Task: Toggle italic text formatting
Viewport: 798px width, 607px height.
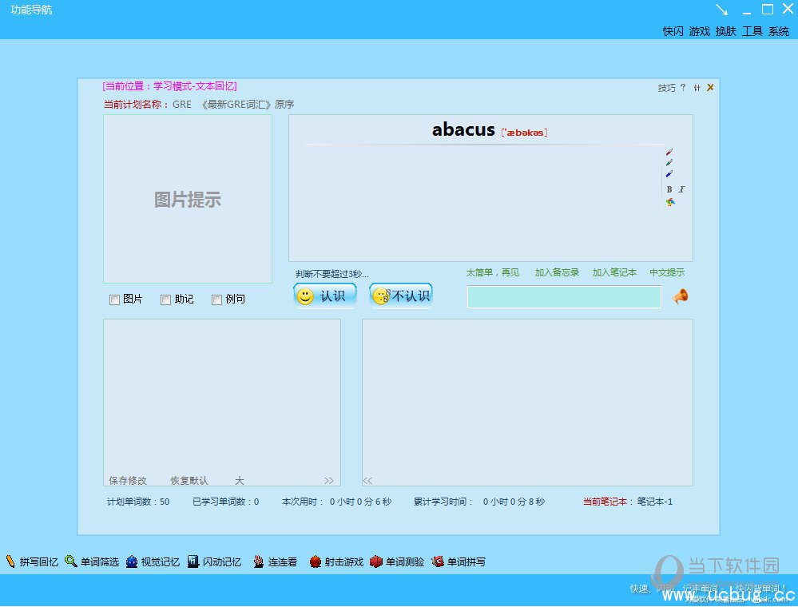Action: [x=681, y=189]
